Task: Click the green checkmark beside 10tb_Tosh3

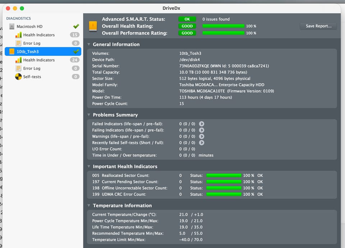Action: (76, 51)
